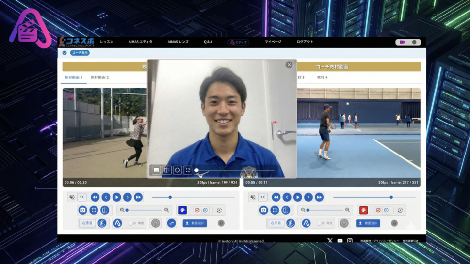Select the red color palette icon
Image resolution: width=470 pixels, height=264 pixels.
tap(363, 210)
